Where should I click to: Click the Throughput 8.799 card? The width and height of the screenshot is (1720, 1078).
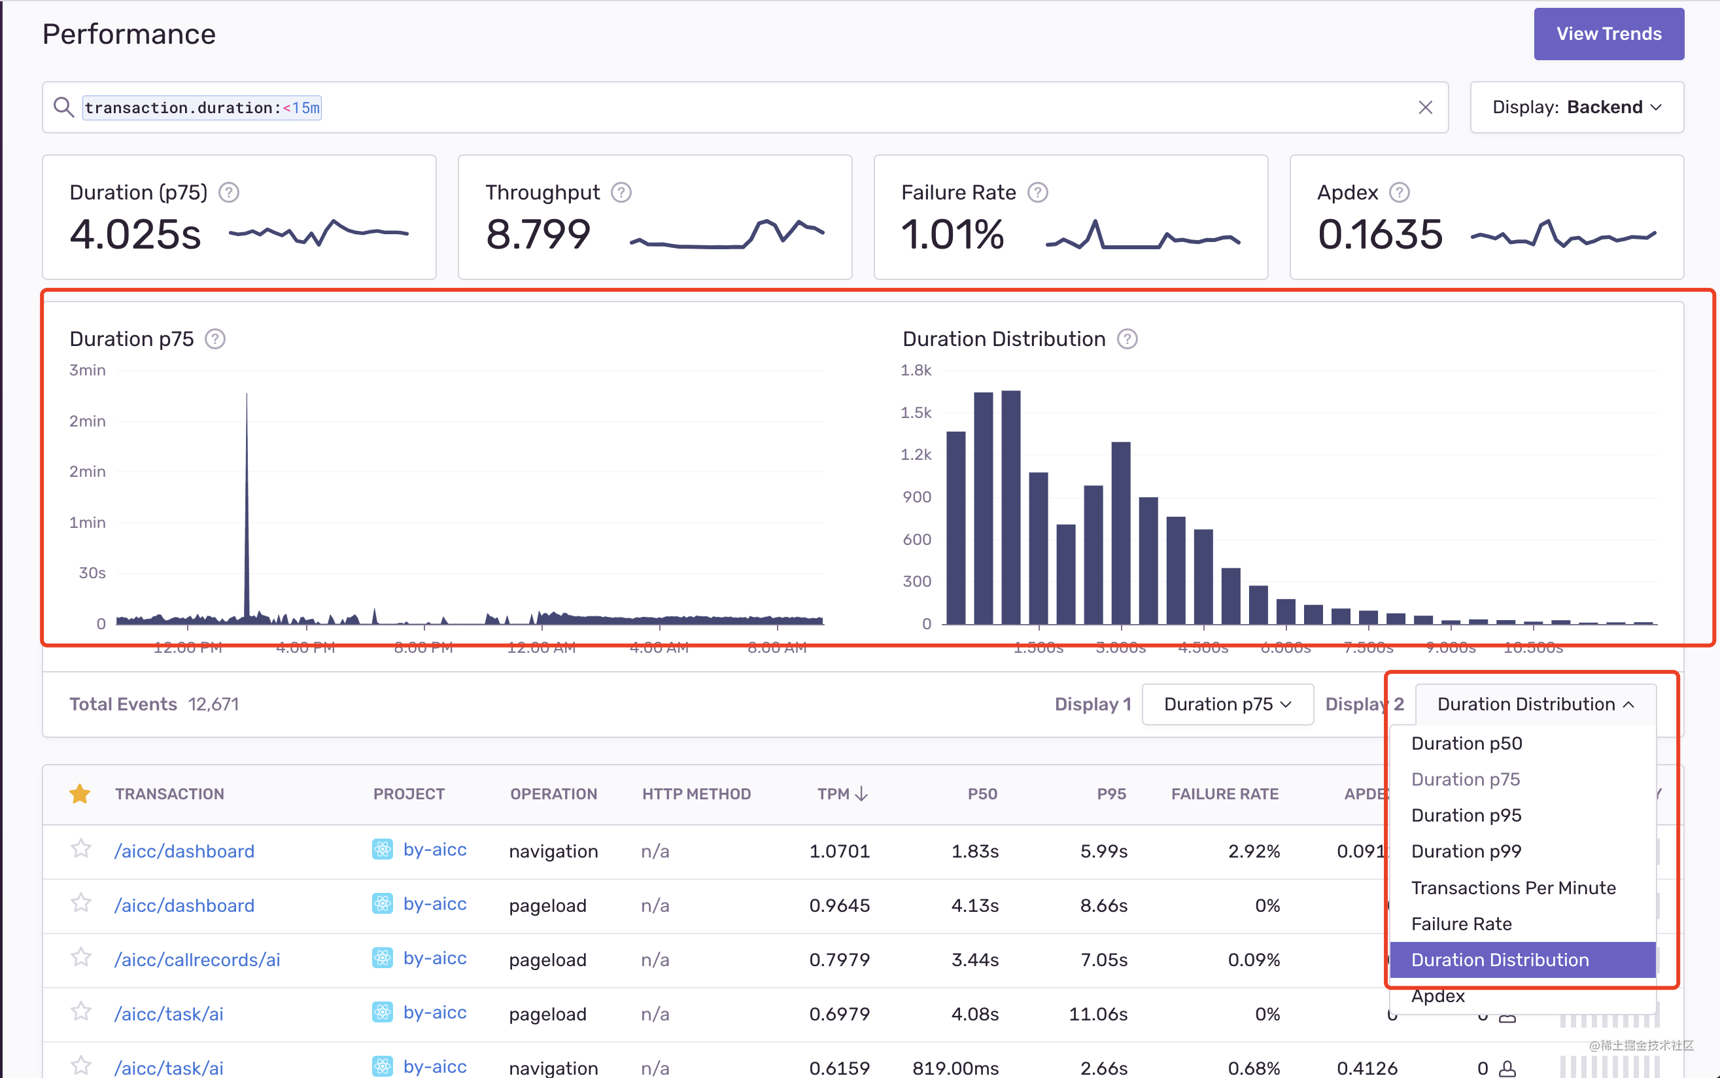coord(655,217)
